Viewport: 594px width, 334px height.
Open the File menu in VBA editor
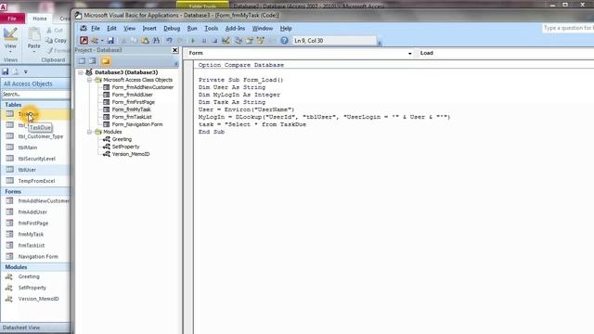click(x=96, y=29)
